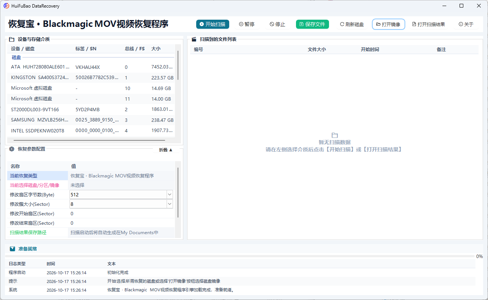488x300 pixels.
Task: Open the 修改簇大小 dropdown arrow
Action: coord(170,204)
